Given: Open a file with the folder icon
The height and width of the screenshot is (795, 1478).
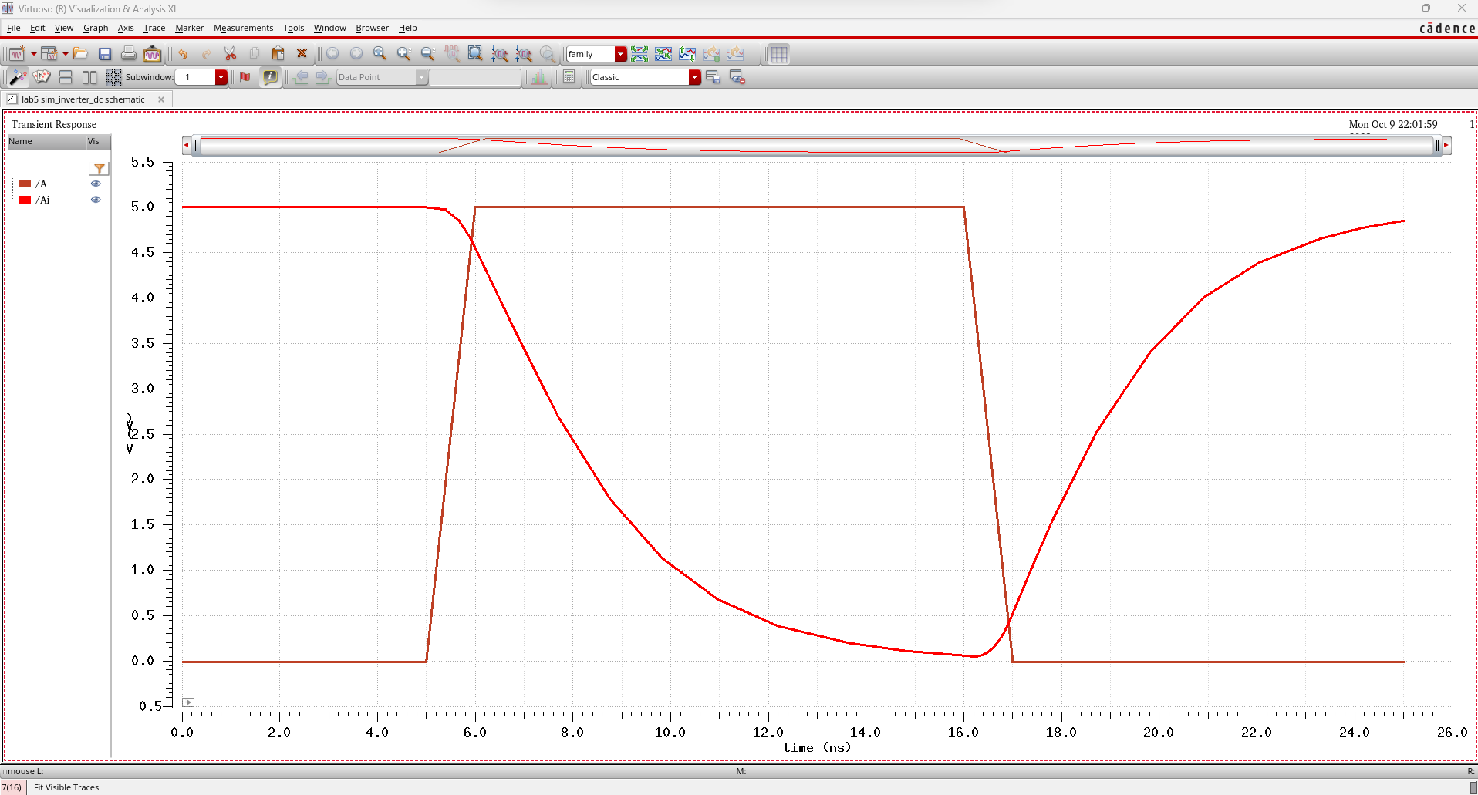Looking at the screenshot, I should (x=81, y=54).
